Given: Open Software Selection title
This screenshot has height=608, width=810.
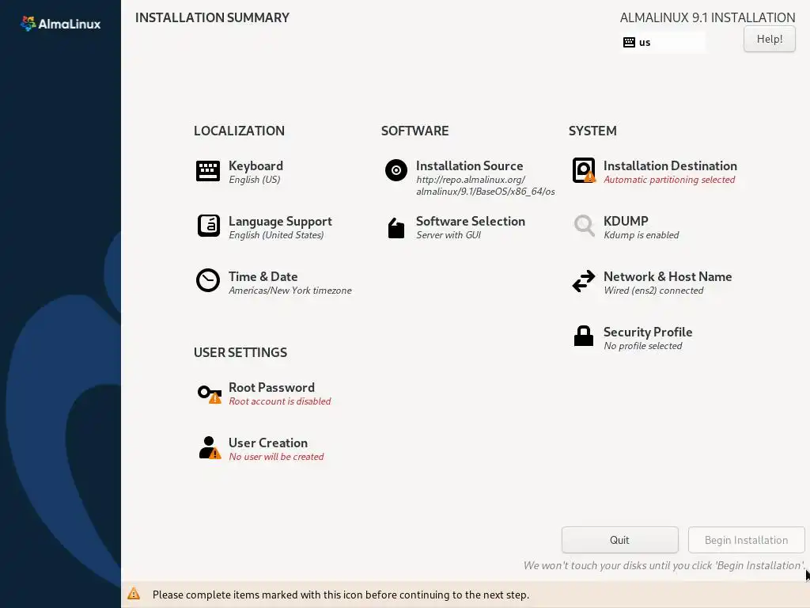Looking at the screenshot, I should tap(471, 222).
